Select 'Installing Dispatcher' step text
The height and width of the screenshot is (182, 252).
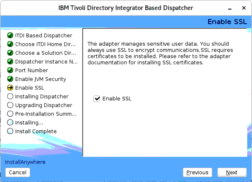[x=42, y=96]
